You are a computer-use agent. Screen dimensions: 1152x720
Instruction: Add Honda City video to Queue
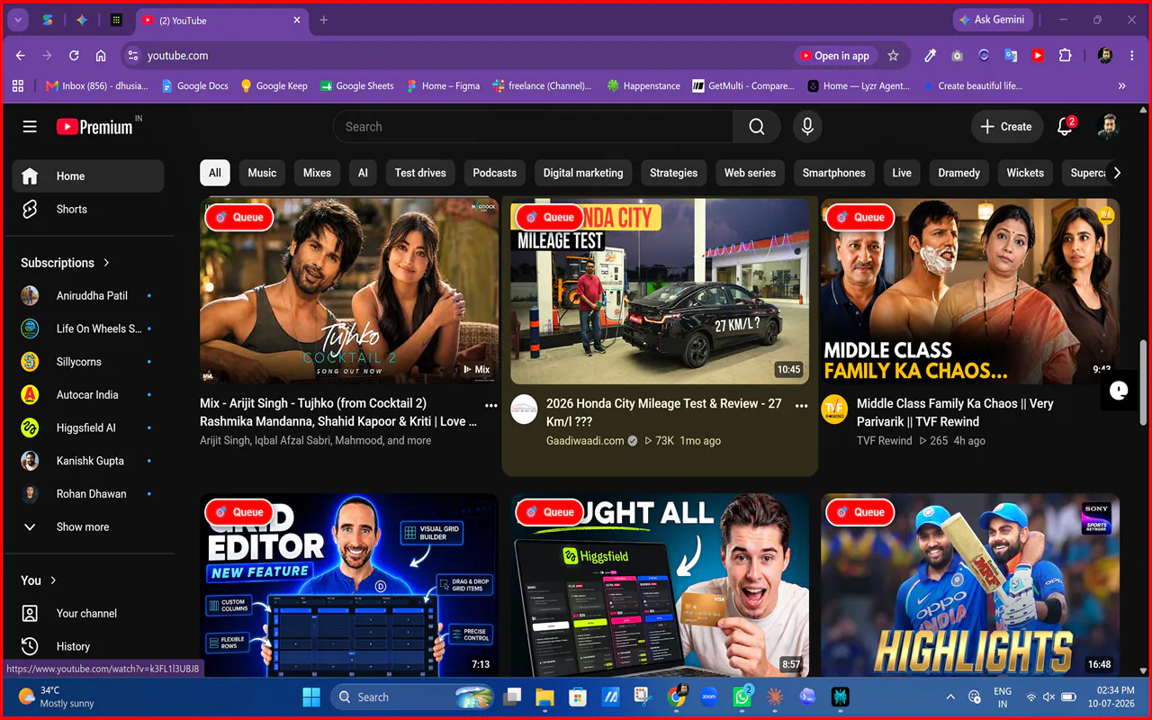point(550,217)
